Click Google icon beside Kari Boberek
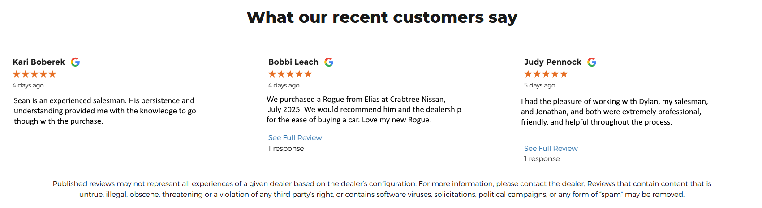Screen dimensions: 762x208 click(x=75, y=62)
